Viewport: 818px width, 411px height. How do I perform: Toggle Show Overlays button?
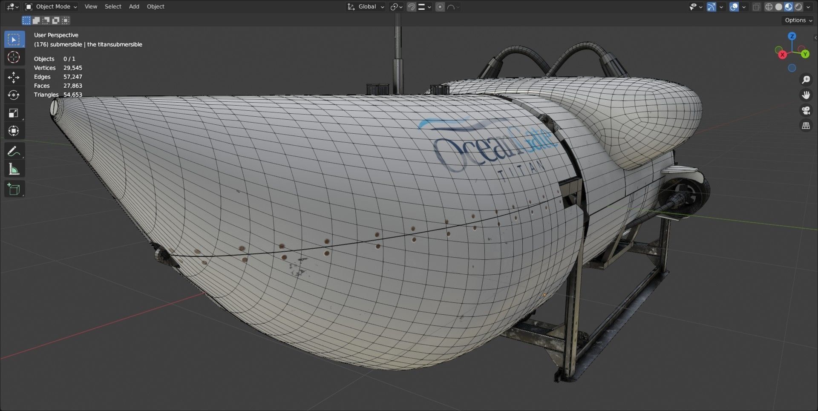734,7
